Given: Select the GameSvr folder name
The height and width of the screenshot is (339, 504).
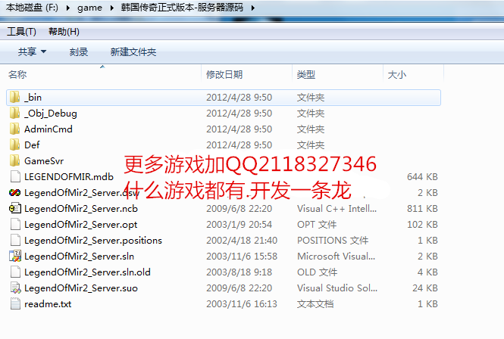Looking at the screenshot, I should coord(44,161).
